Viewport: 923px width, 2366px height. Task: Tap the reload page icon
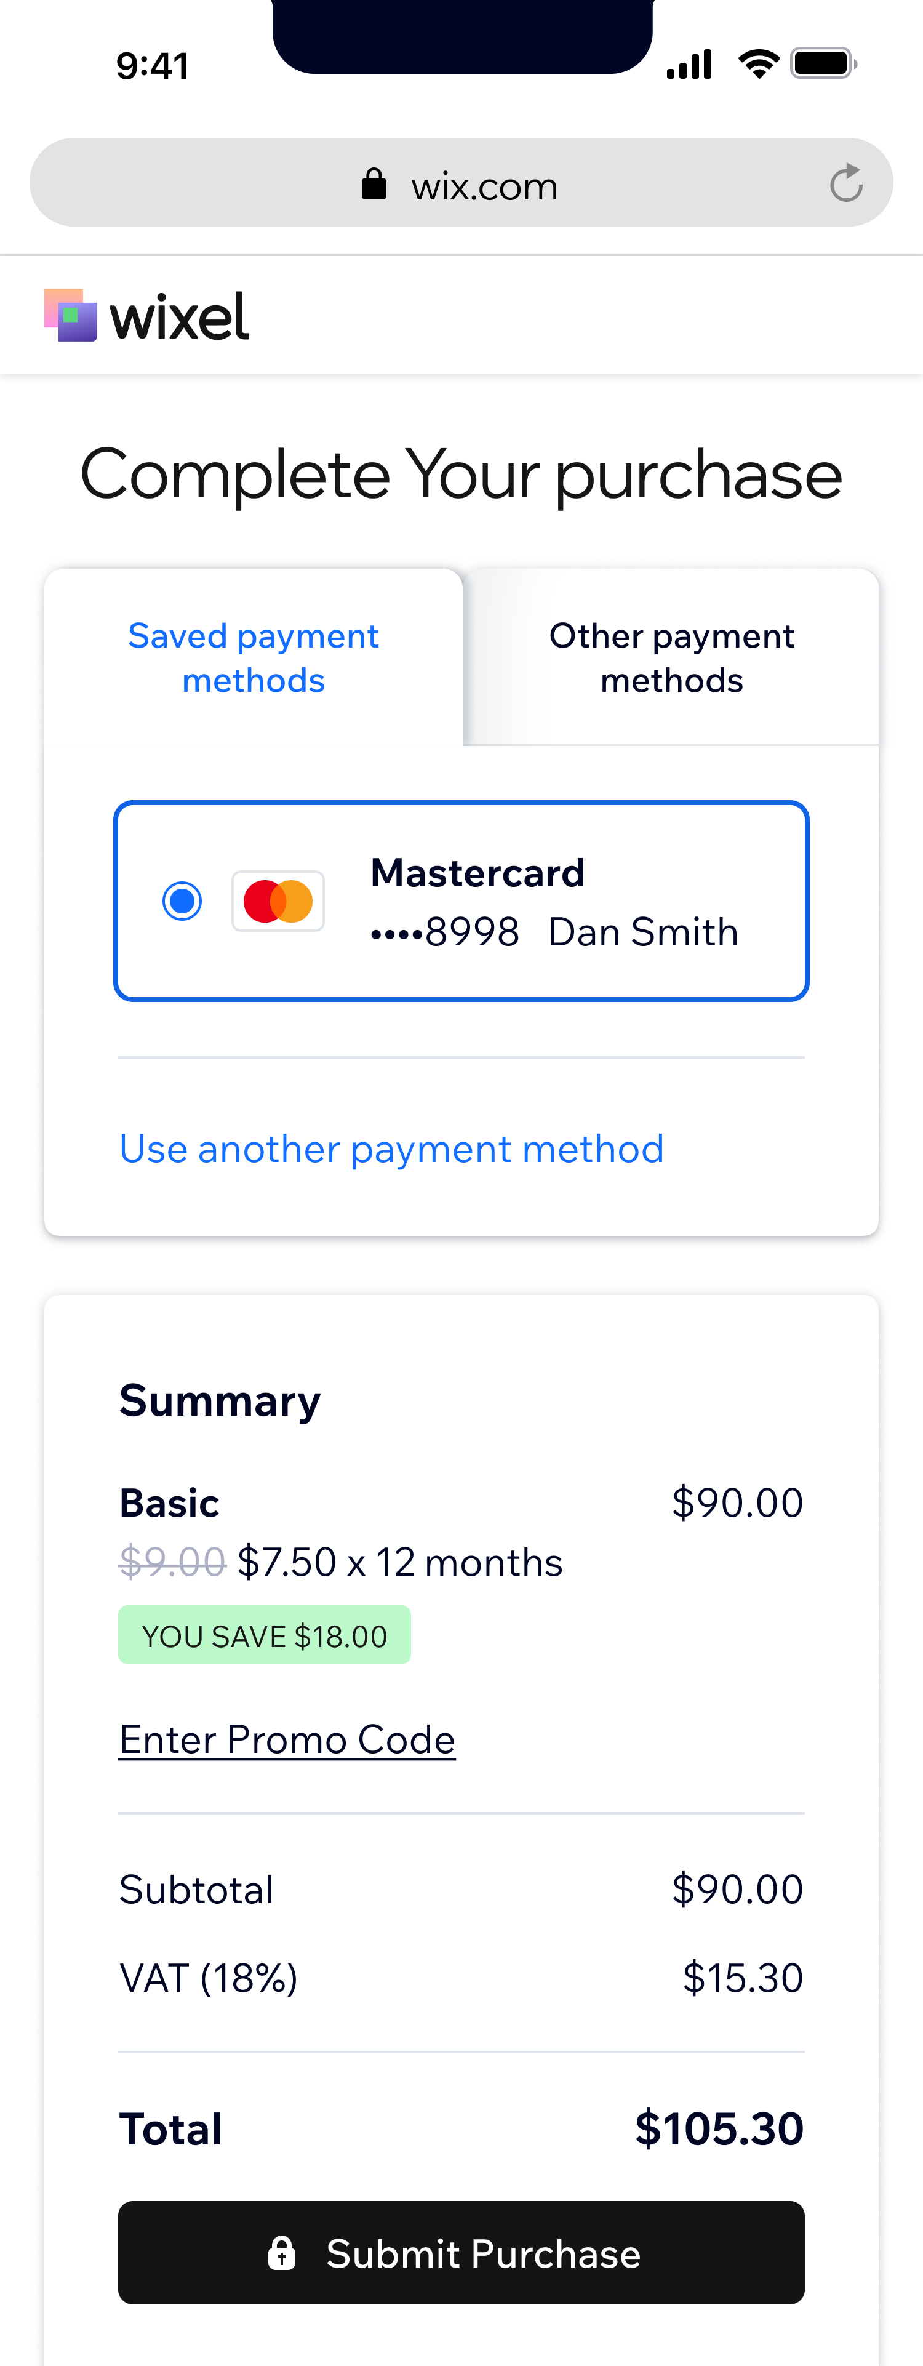pyautogui.click(x=846, y=183)
